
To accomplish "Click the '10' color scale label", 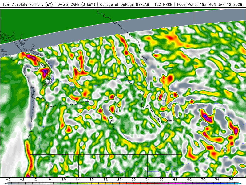I will click(64, 179).
